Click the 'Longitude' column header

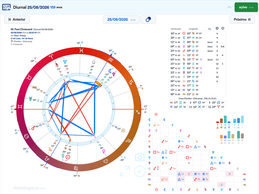[193, 29]
